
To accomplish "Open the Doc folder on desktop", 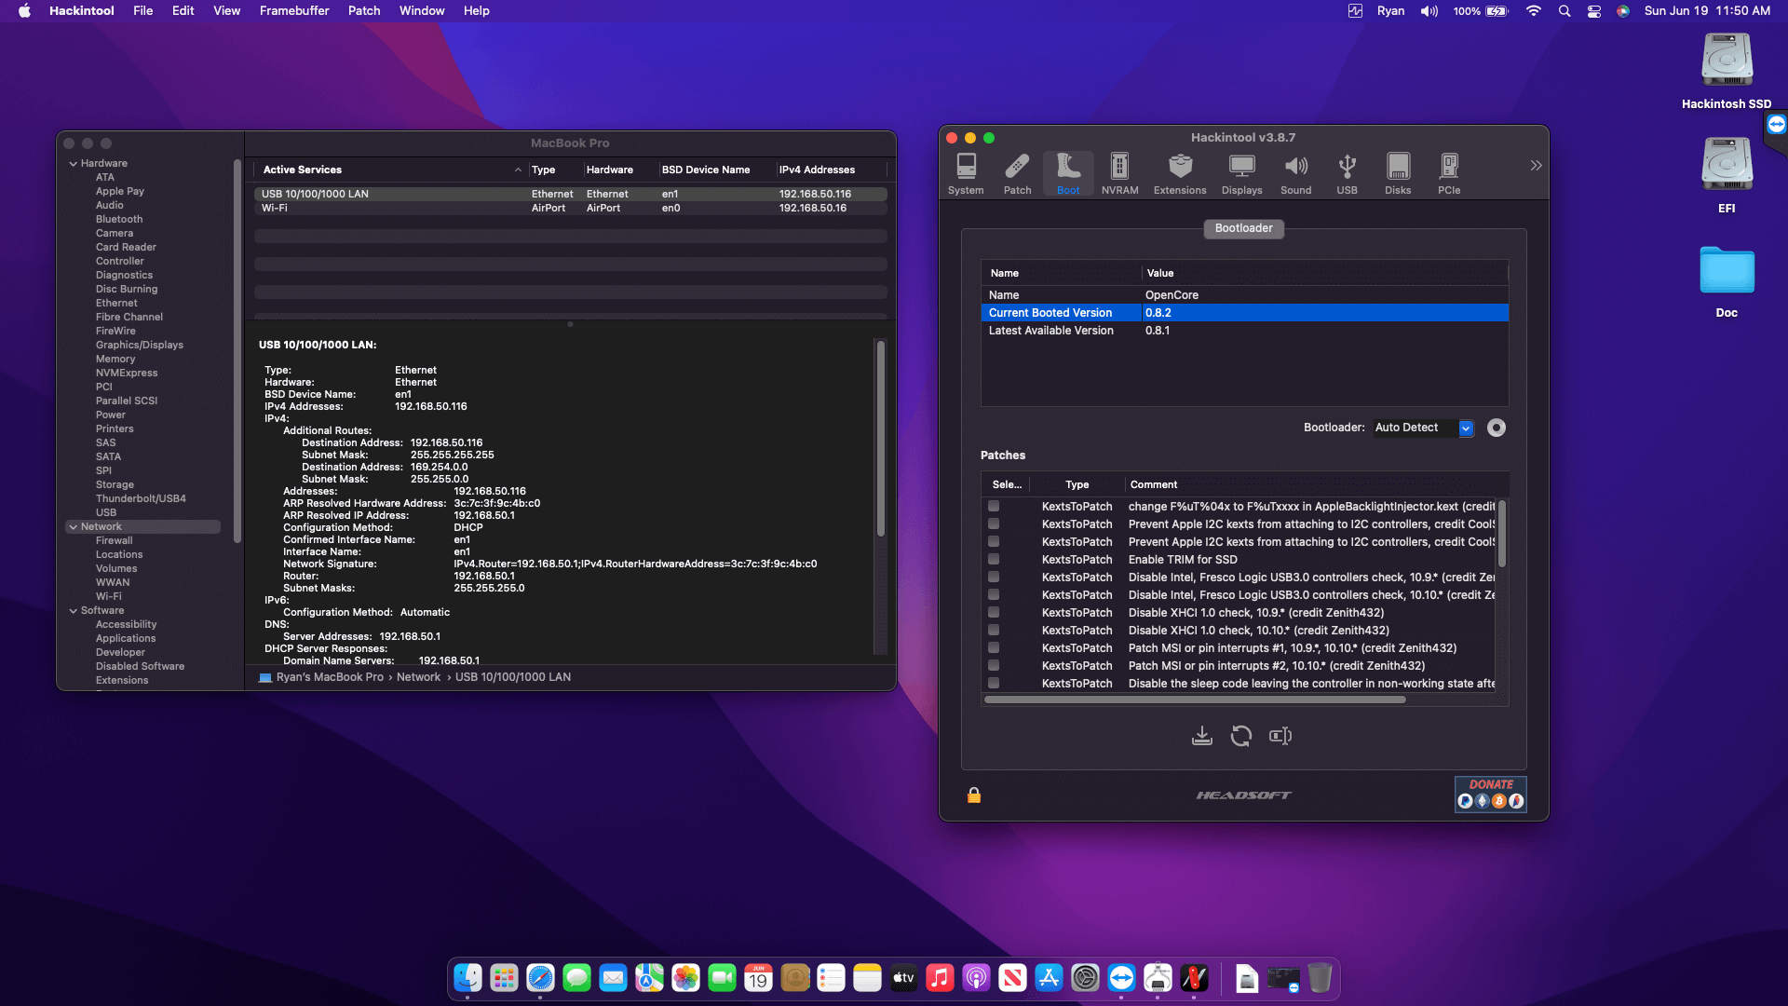I will click(1727, 281).
